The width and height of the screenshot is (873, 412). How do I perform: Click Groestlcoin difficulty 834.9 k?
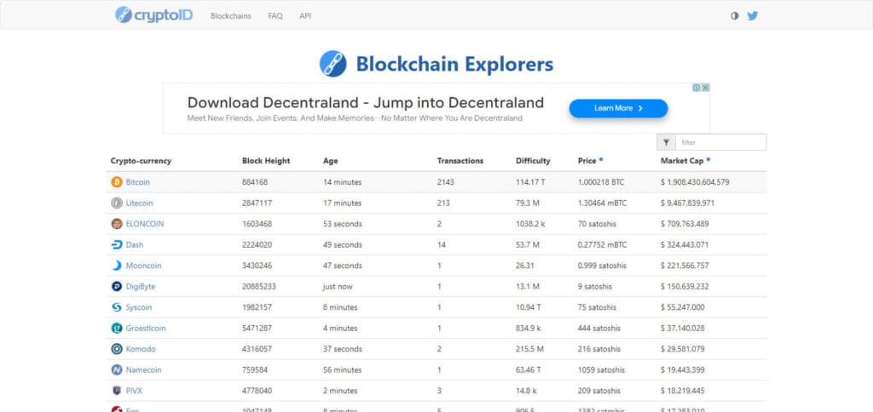click(x=529, y=328)
